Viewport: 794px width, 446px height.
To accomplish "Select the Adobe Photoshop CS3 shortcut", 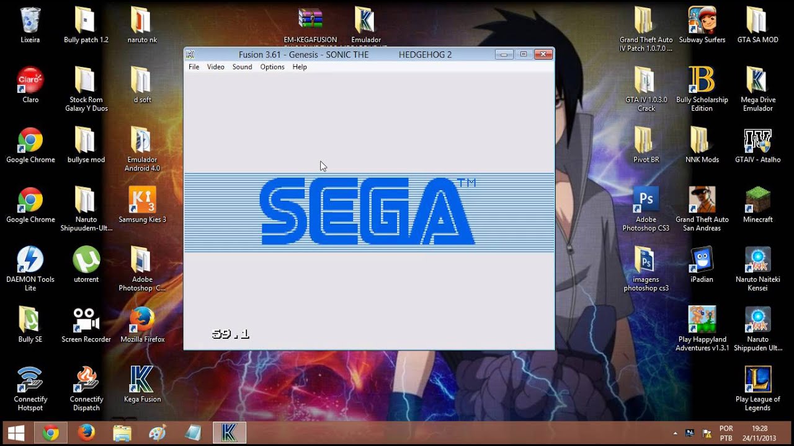I will pos(646,209).
